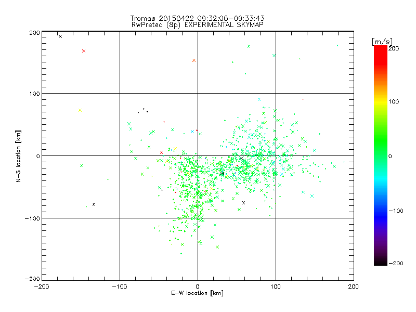Click the black X marker in top-left corner

(x=60, y=36)
